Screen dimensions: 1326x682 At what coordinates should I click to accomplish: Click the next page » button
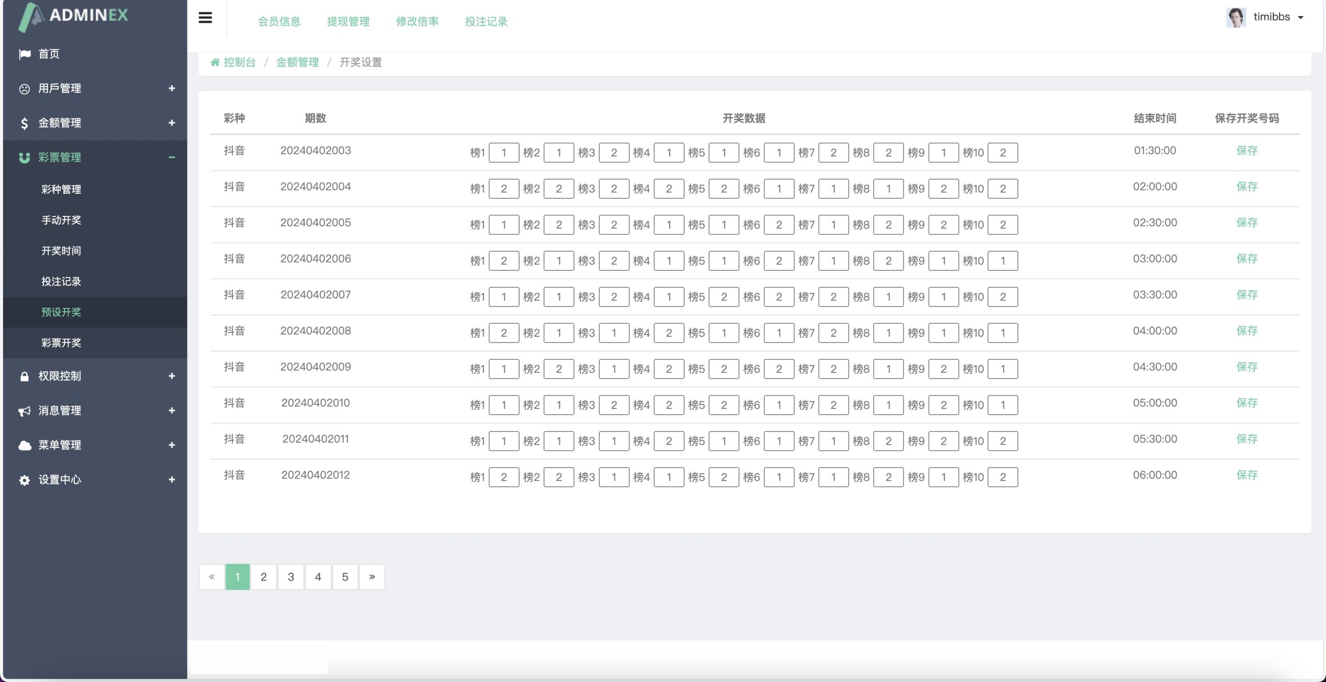click(372, 577)
